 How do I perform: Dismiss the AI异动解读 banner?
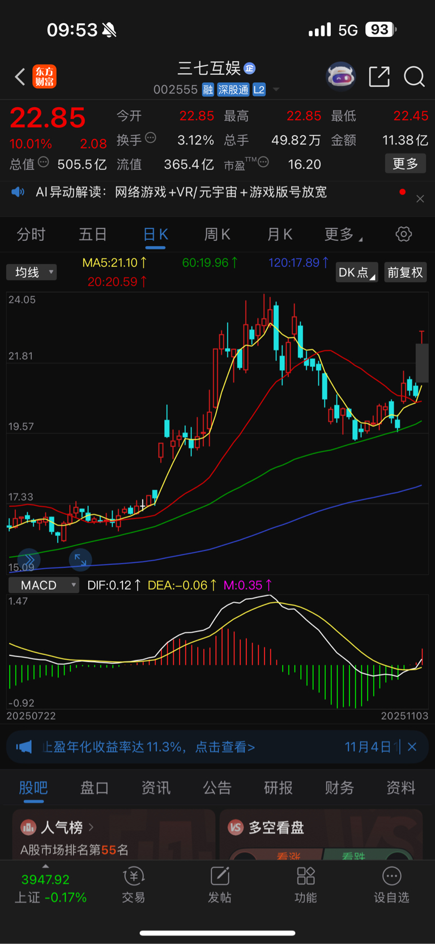pos(420,198)
